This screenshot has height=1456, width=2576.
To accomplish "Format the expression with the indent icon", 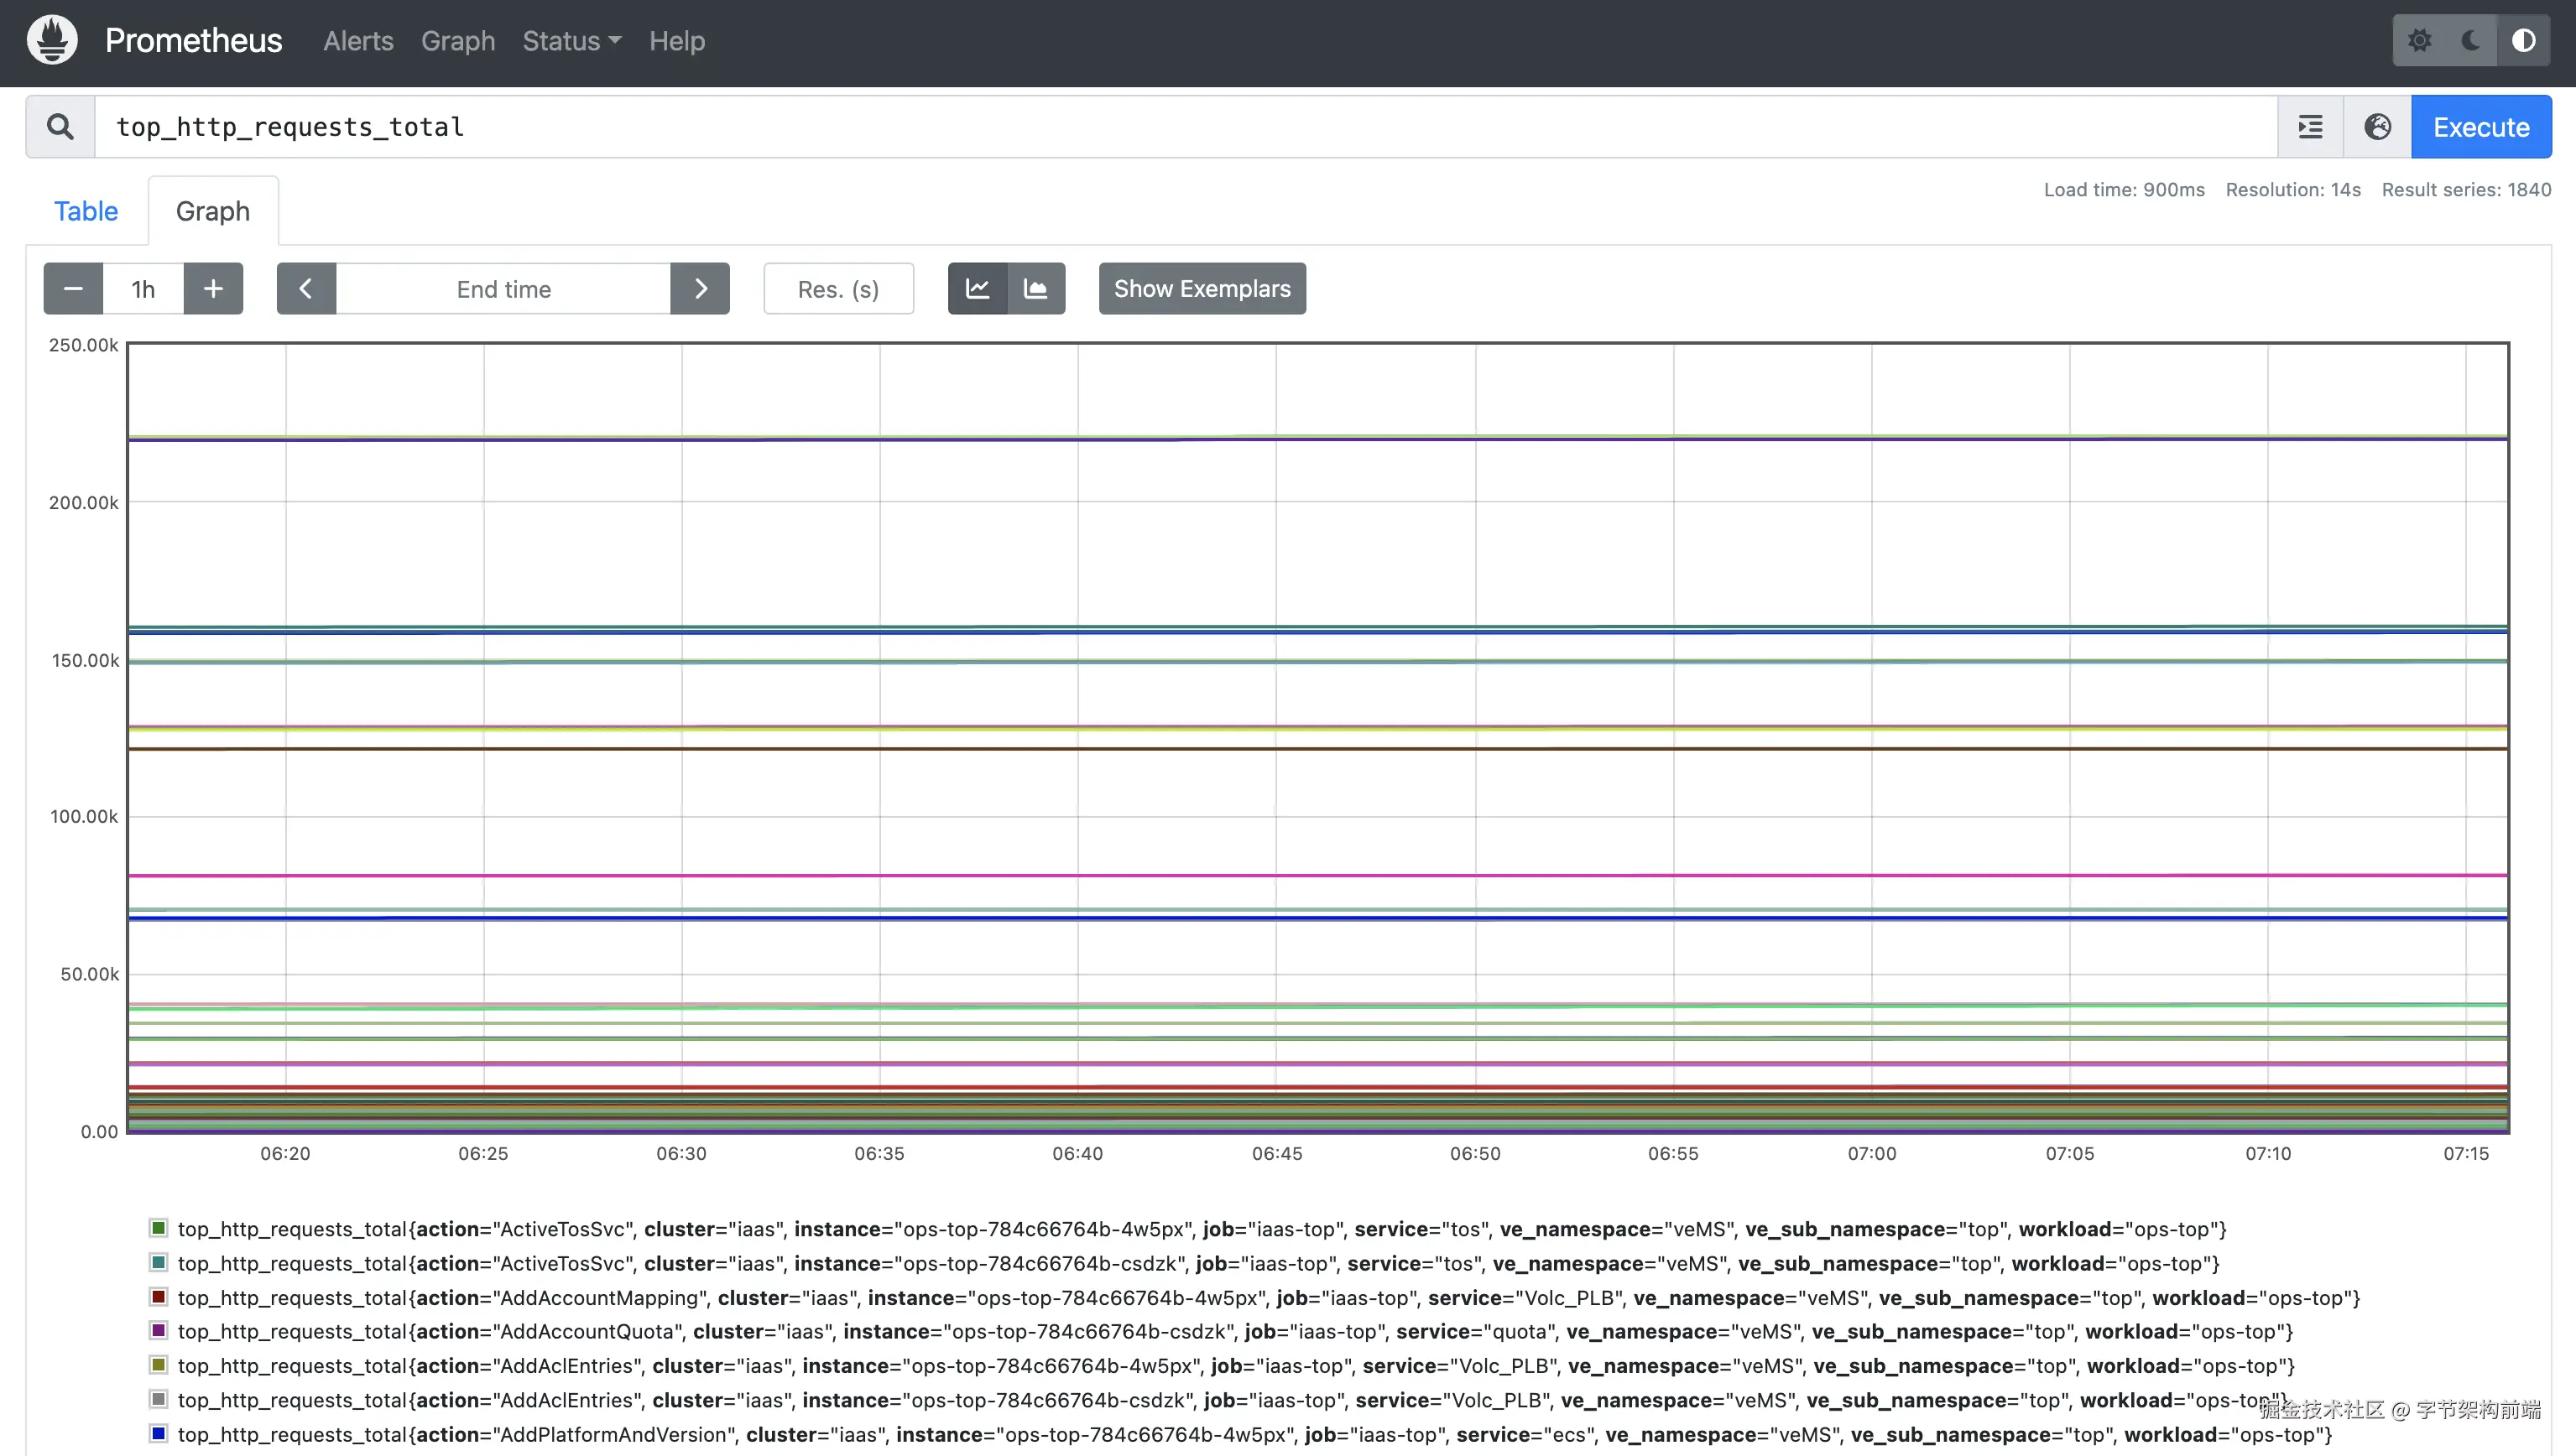I will click(x=2310, y=127).
